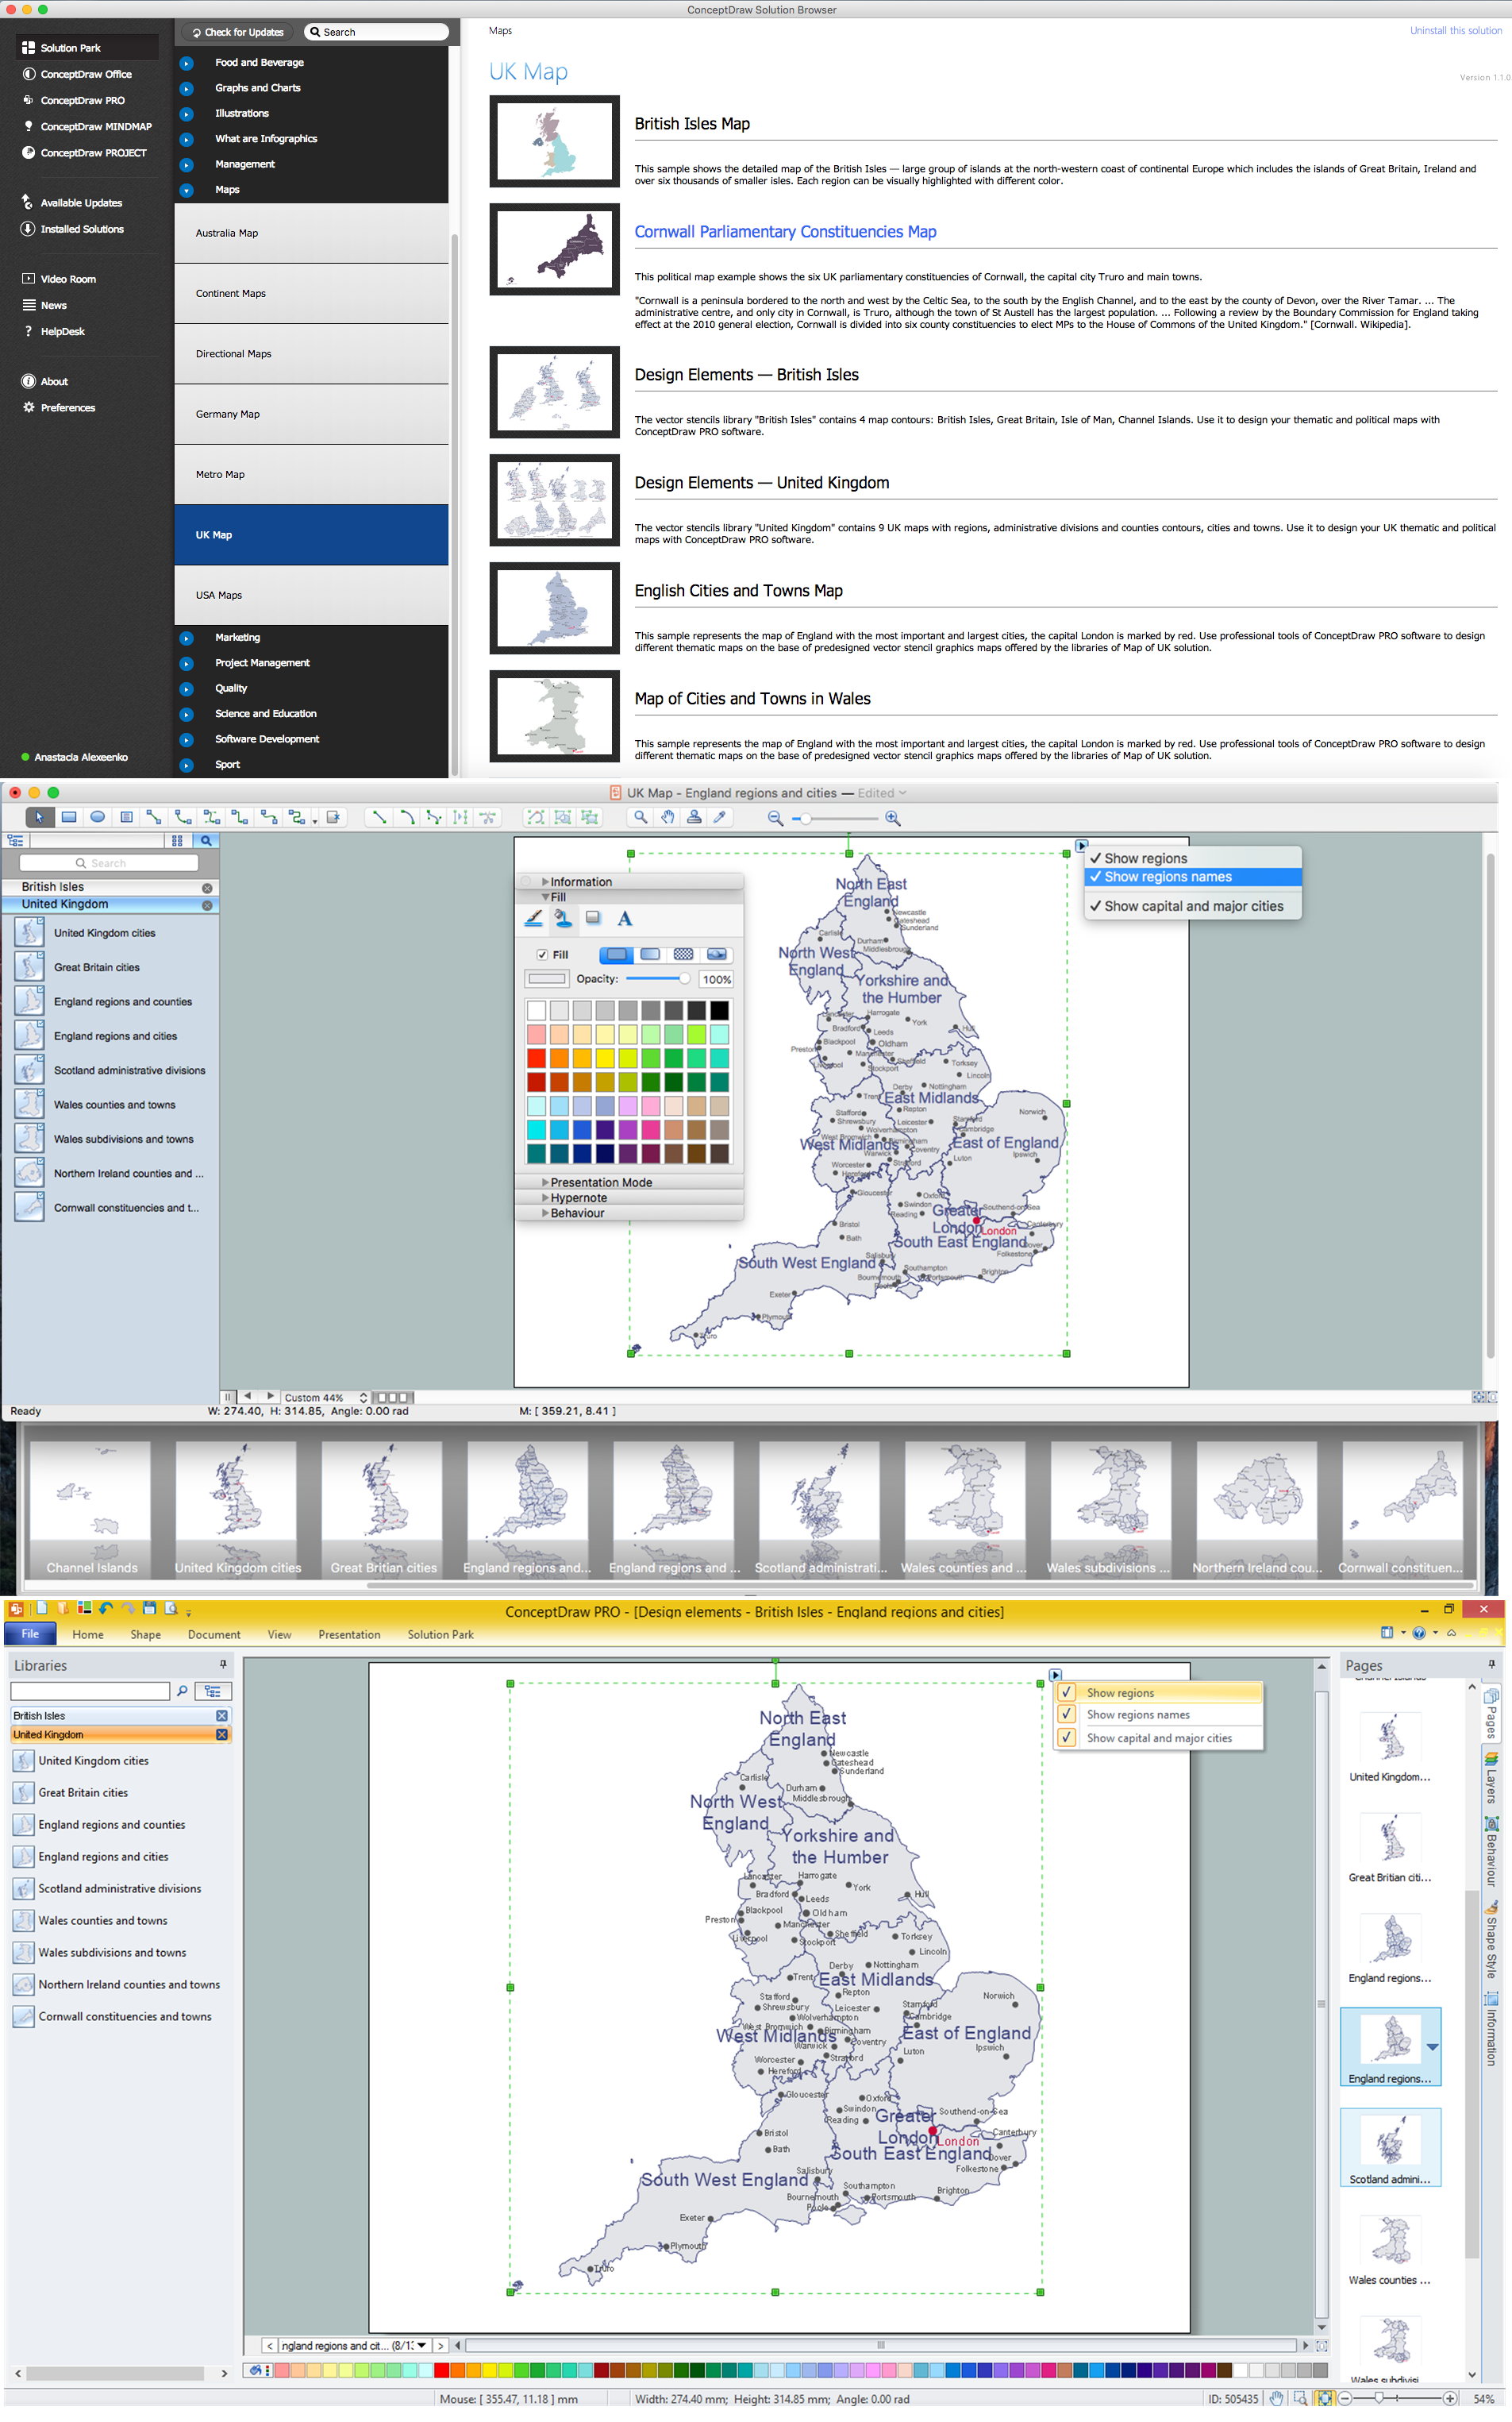The image size is (1512, 2422).
Task: Click Uninstall this solution link
Action: click(x=1455, y=31)
